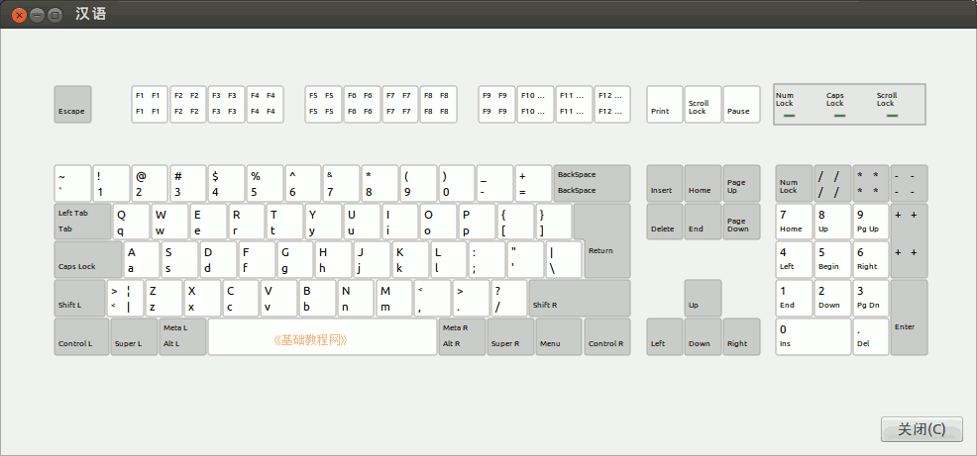Click the keypad asterisk key
The width and height of the screenshot is (977, 456).
tap(870, 184)
